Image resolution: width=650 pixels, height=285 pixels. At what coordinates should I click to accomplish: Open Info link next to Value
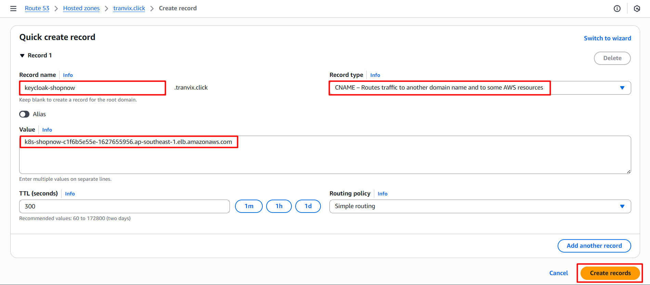(47, 130)
